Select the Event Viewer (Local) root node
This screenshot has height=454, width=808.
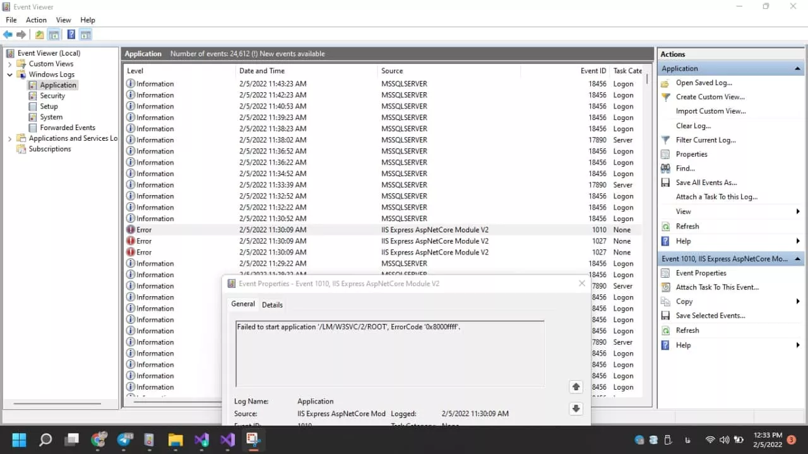pos(49,53)
